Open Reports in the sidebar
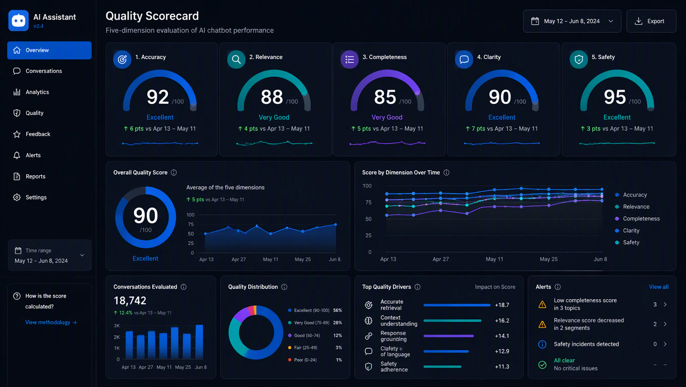Image resolution: width=686 pixels, height=387 pixels. click(x=49, y=176)
